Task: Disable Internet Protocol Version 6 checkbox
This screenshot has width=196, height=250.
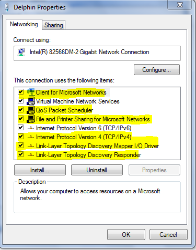Action: pyautogui.click(x=21, y=127)
